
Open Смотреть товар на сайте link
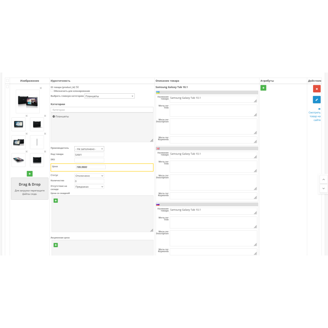click(x=315, y=116)
